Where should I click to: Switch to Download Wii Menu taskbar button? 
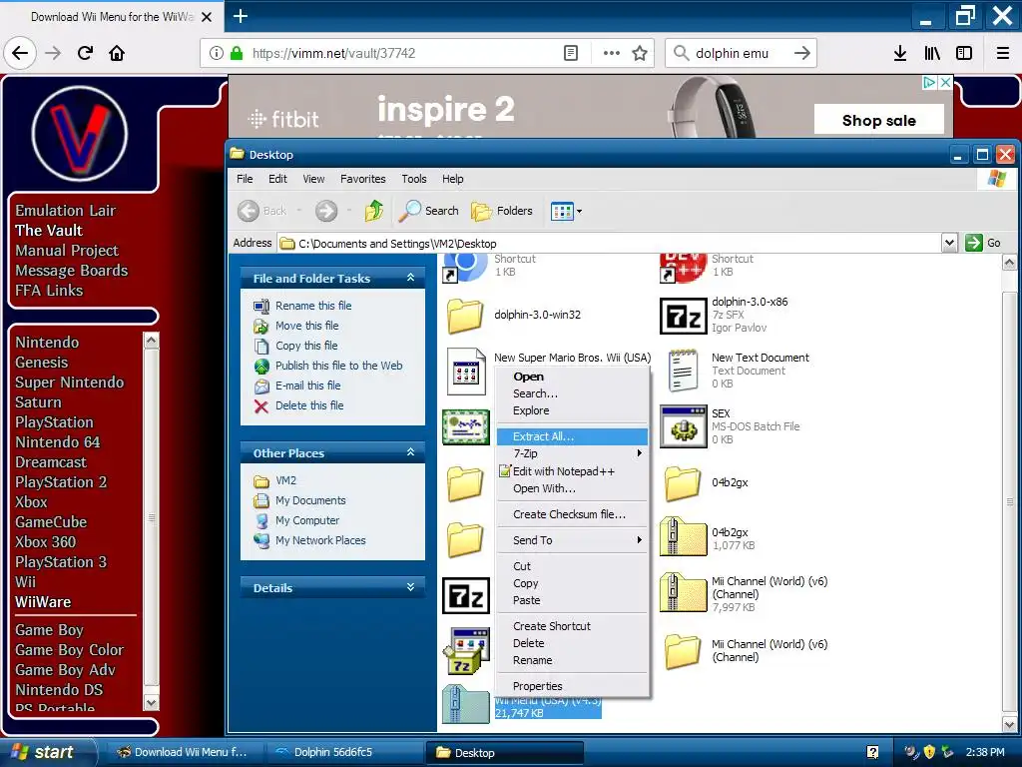(187, 753)
